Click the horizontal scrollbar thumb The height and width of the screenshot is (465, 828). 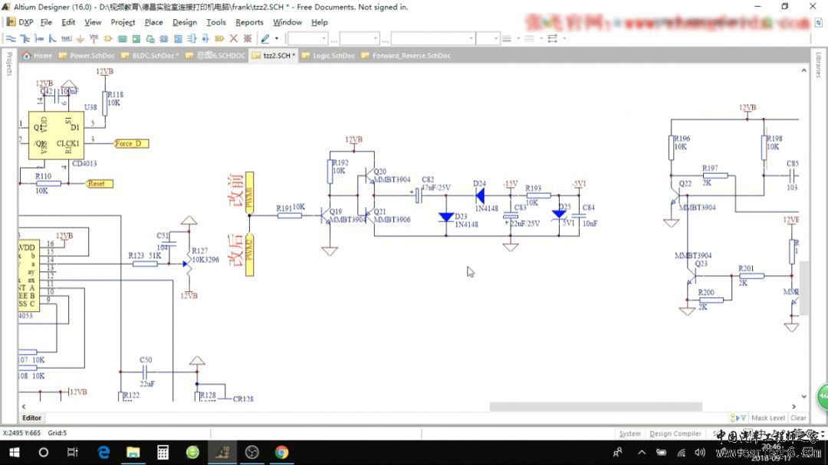(596, 407)
